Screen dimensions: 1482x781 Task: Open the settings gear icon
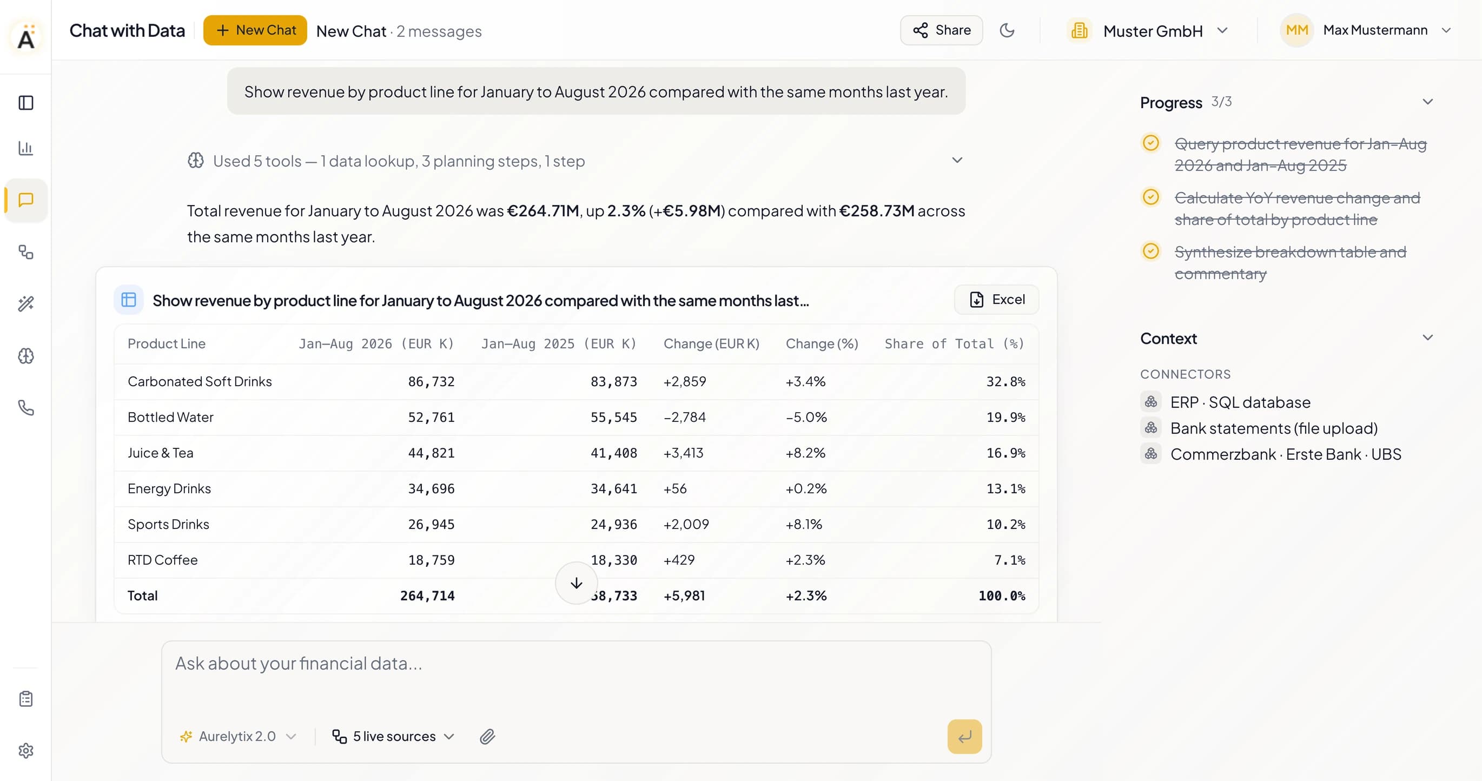point(26,751)
